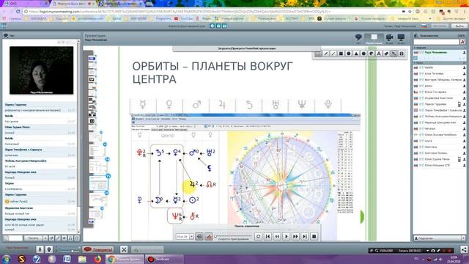This screenshot has width=469, height=264.
Task: Select the triangle shape drawing tool
Action: coord(356,54)
